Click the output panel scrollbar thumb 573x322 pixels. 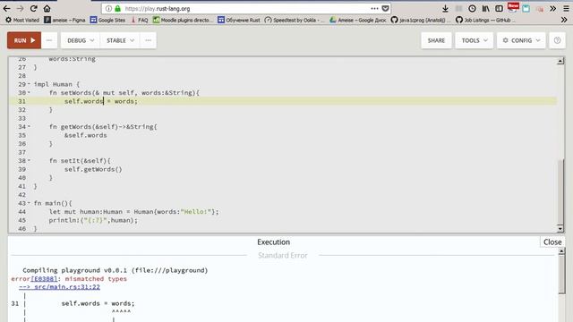pos(561,275)
